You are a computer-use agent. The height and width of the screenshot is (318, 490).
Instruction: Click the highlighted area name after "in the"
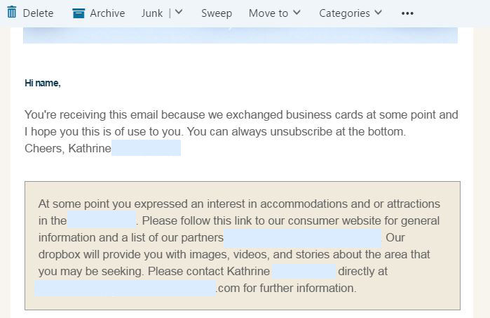coord(101,220)
